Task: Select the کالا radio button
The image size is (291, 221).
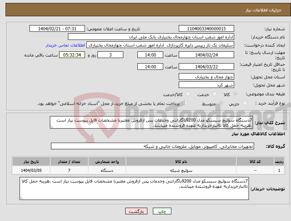Action: click(x=235, y=94)
